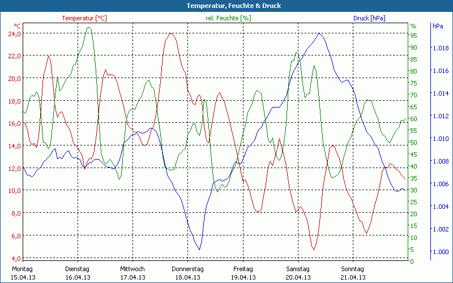Image resolution: width=453 pixels, height=283 pixels.
Task: Click the '1.012' pressure axis value
Action: pos(441,116)
